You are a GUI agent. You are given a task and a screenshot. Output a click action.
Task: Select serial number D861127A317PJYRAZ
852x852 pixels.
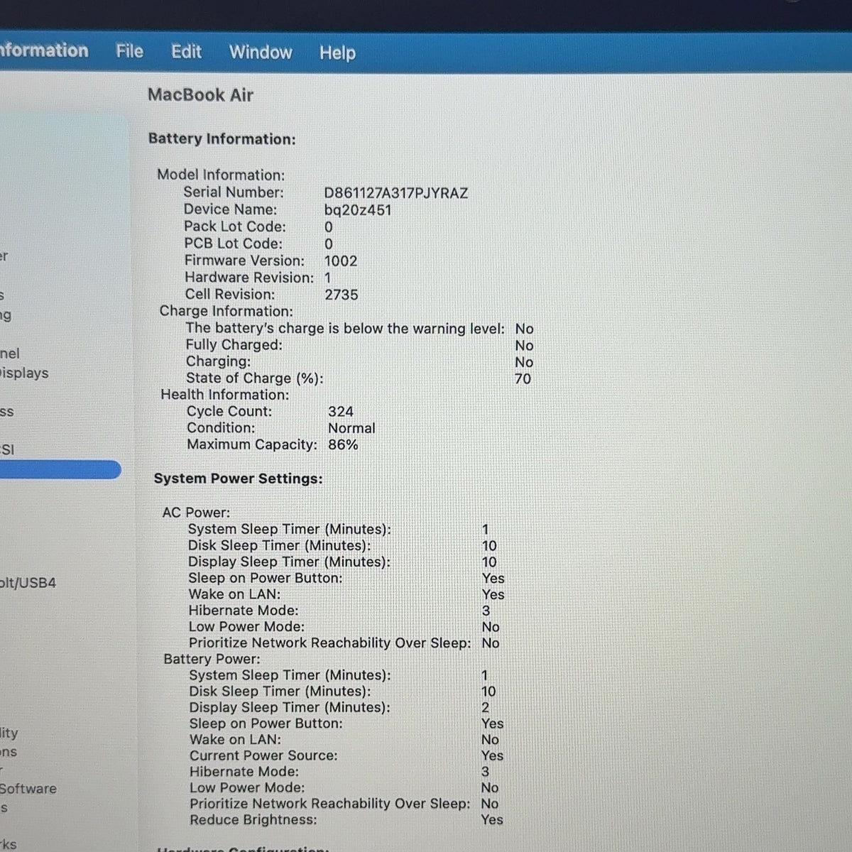click(396, 193)
